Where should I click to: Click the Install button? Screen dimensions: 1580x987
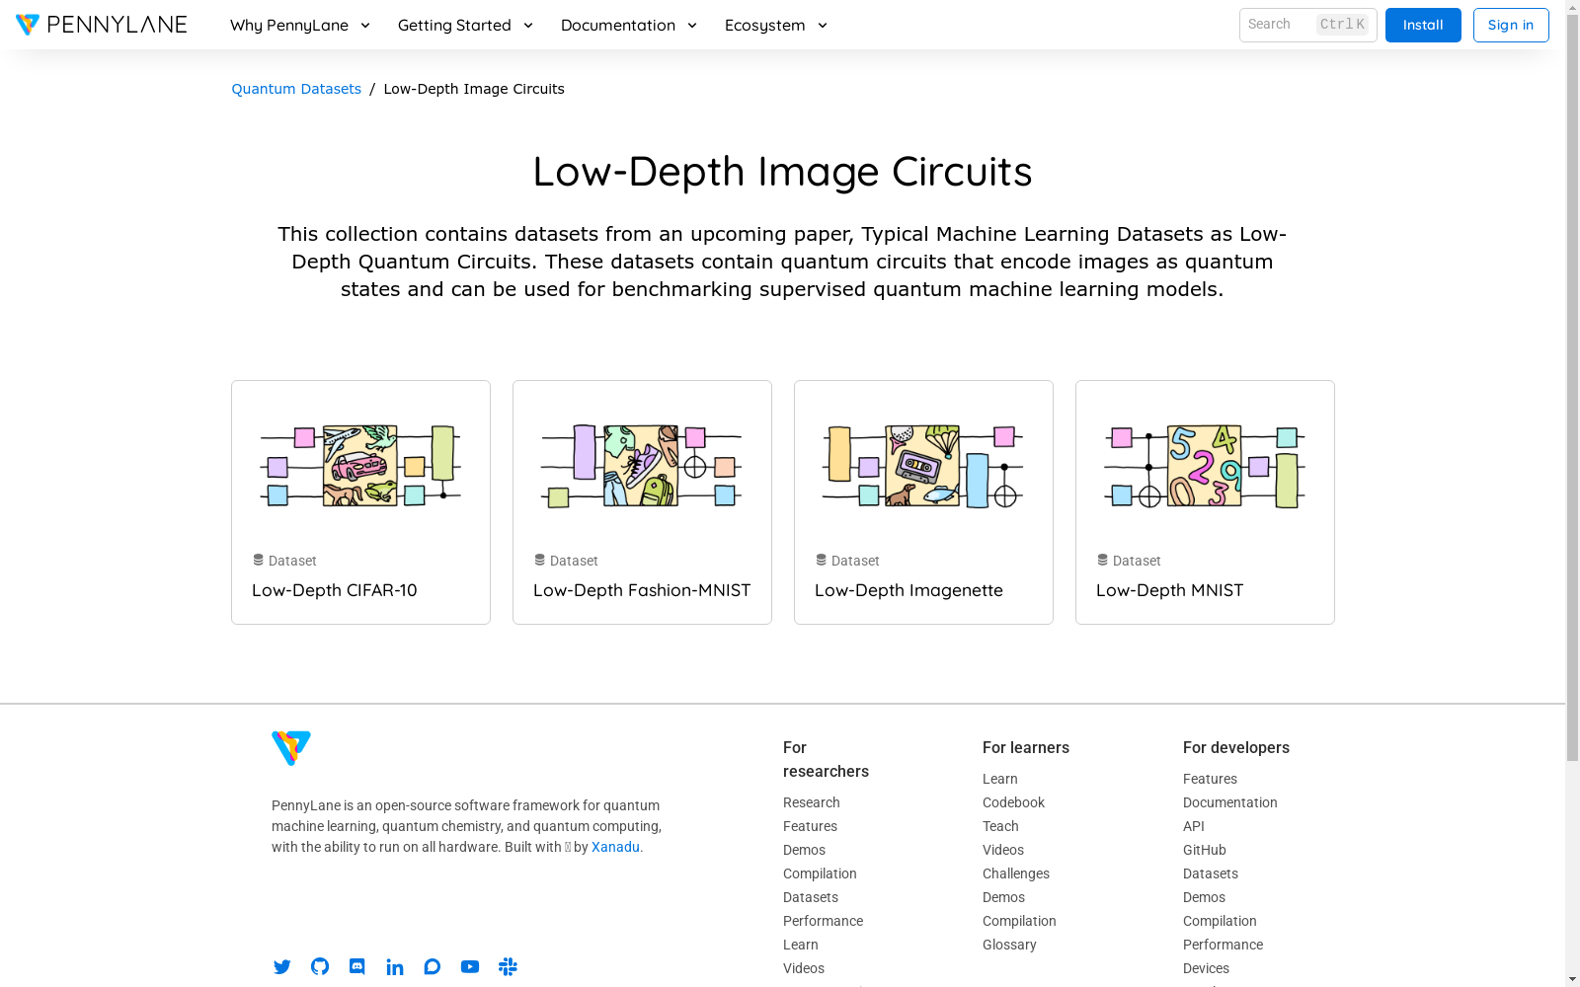click(x=1423, y=26)
